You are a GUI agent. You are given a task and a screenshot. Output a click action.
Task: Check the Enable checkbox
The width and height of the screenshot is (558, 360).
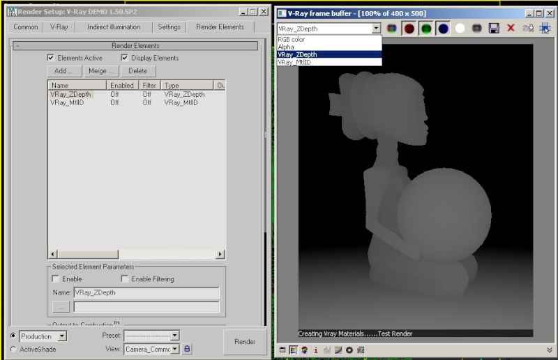click(x=55, y=279)
